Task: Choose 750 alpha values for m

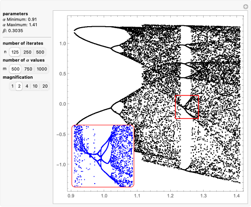Action: click(x=28, y=69)
